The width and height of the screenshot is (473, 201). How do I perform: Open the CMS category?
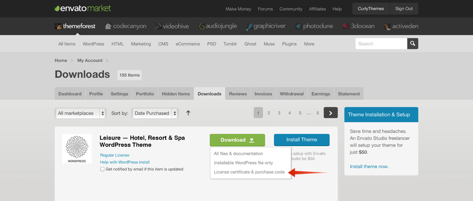163,44
